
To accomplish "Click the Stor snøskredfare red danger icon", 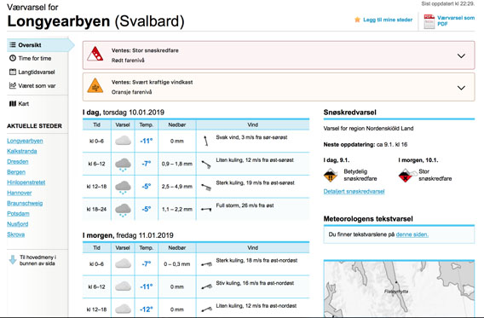I will click(406, 175).
